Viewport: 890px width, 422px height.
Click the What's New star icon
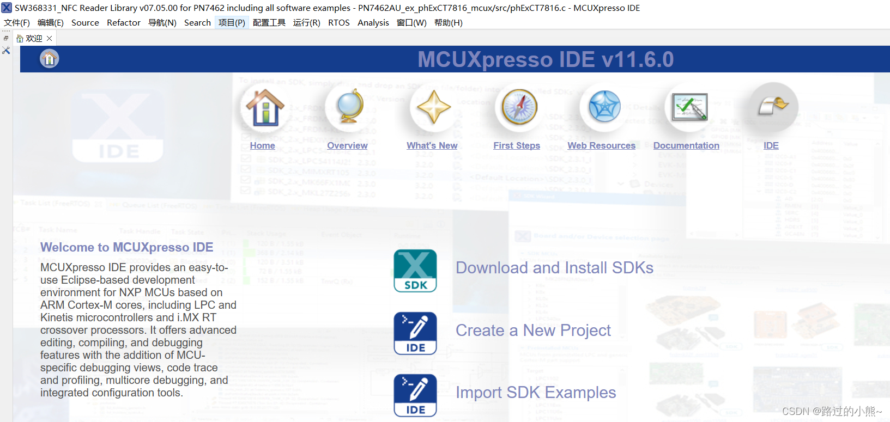click(434, 107)
